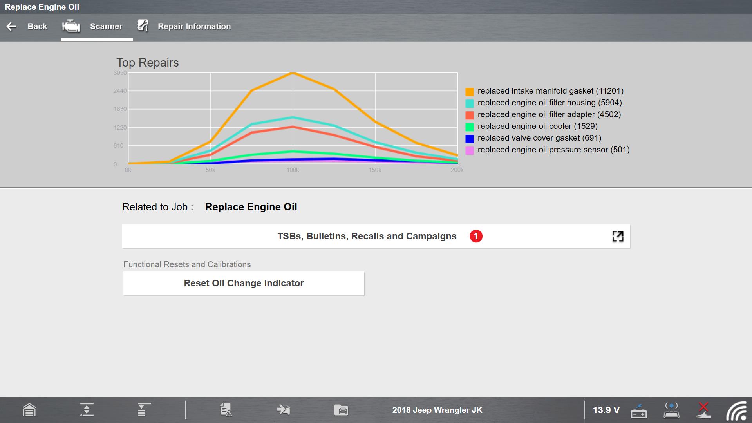This screenshot has width=752, height=423.
Task: Open the Scanner engine icon tab
Action: pos(71,26)
